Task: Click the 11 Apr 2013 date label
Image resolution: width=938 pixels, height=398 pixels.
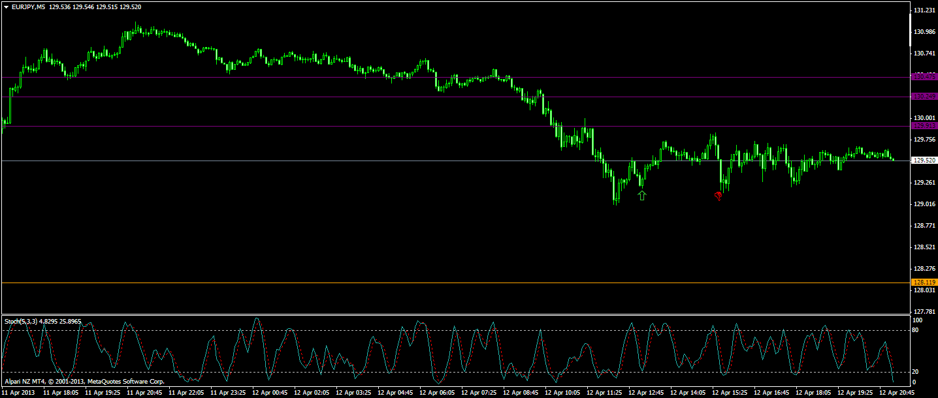Action: 19,393
